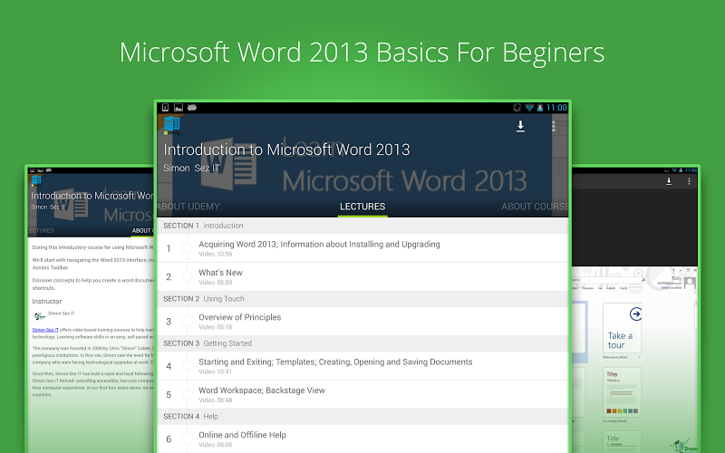
Task: Tap the progress circle beside lecture 1
Action: [188, 247]
